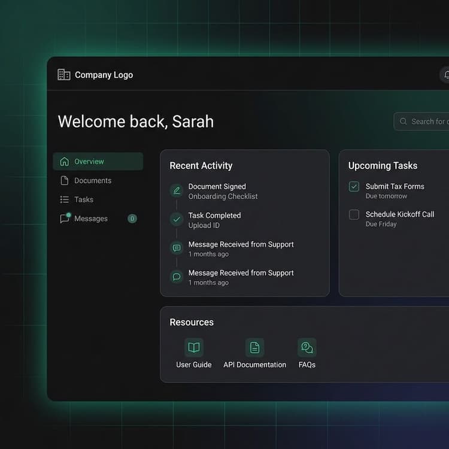The width and height of the screenshot is (449, 449).
Task: Open the Onboarding Checklist activity entry
Action: coord(223,196)
